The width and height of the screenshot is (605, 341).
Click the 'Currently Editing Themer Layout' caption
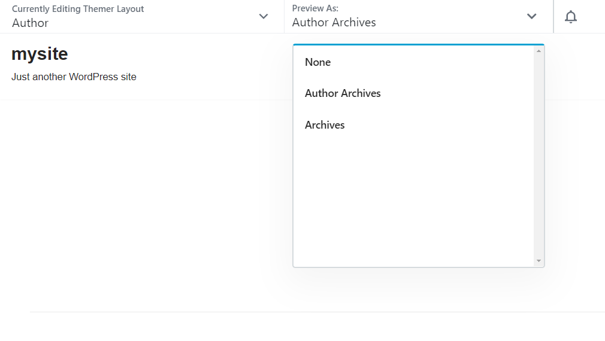click(78, 9)
